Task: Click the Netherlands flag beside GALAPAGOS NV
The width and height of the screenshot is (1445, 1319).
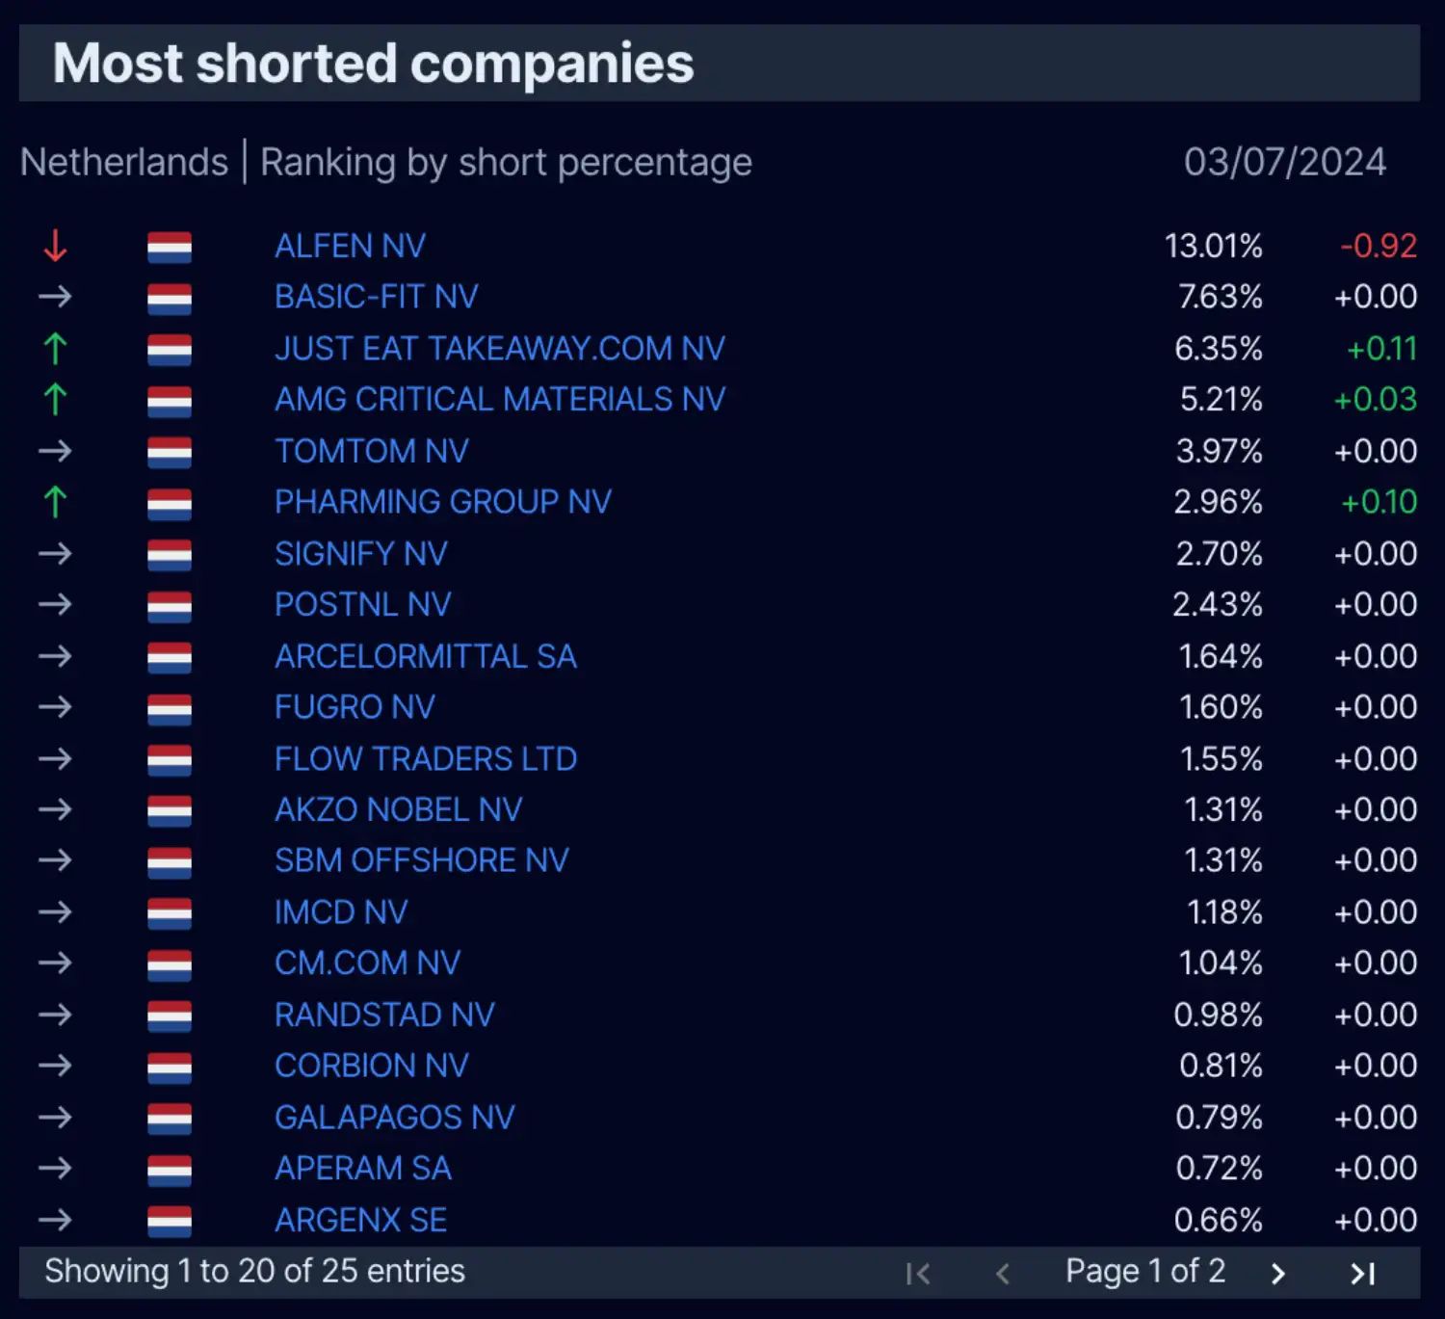Action: click(x=170, y=1119)
